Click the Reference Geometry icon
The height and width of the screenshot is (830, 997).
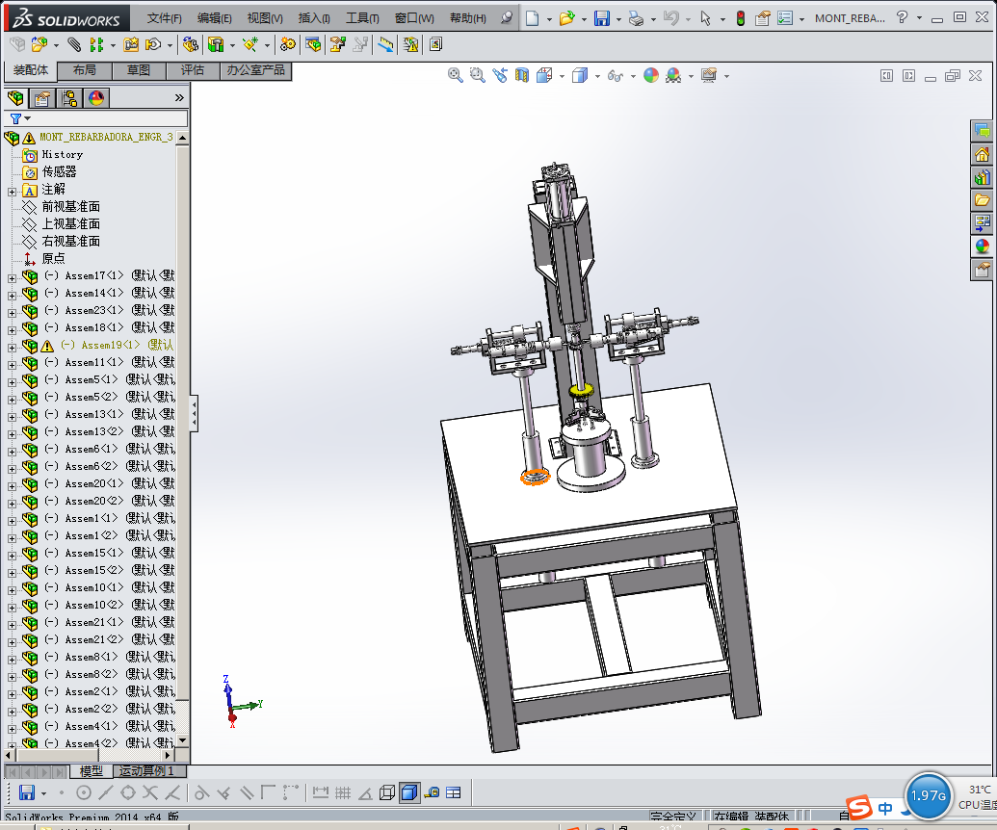(x=249, y=44)
